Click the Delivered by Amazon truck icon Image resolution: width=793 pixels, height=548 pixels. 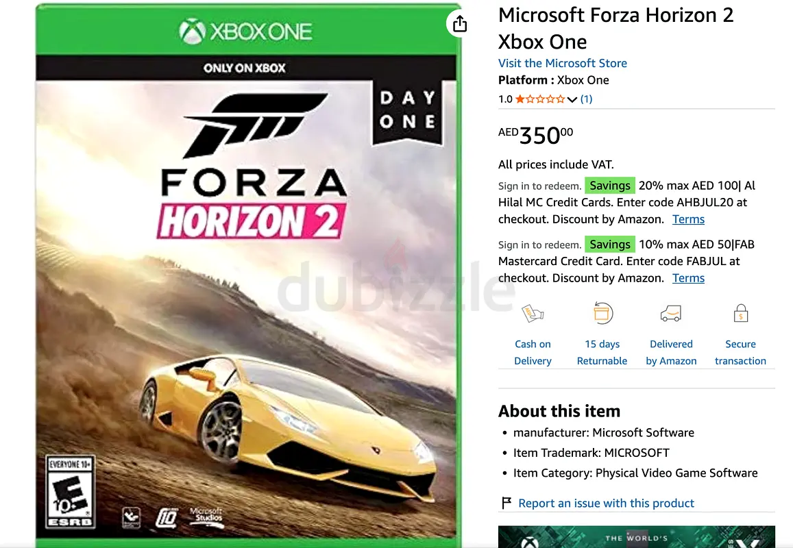pyautogui.click(x=671, y=314)
